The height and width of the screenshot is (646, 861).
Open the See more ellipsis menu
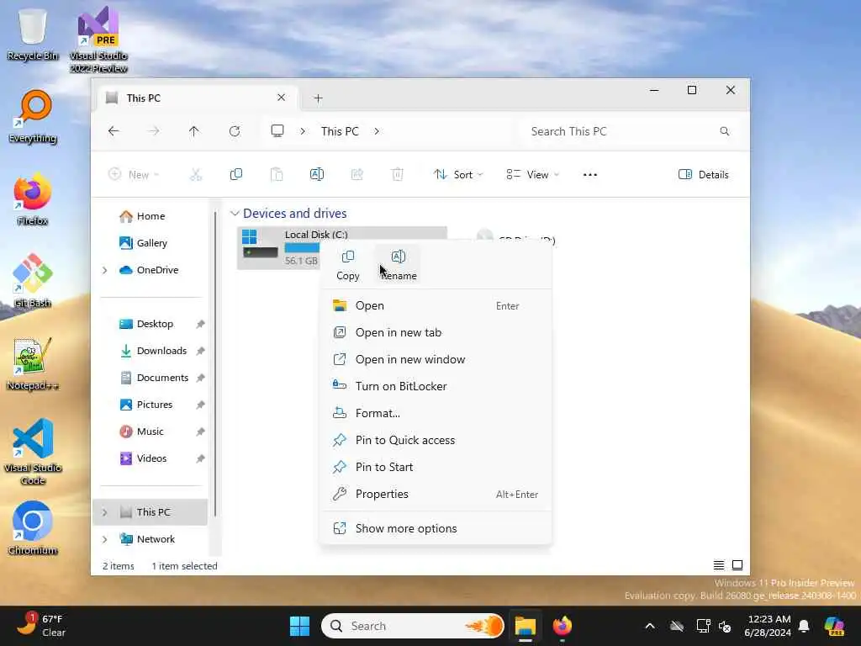click(x=590, y=175)
